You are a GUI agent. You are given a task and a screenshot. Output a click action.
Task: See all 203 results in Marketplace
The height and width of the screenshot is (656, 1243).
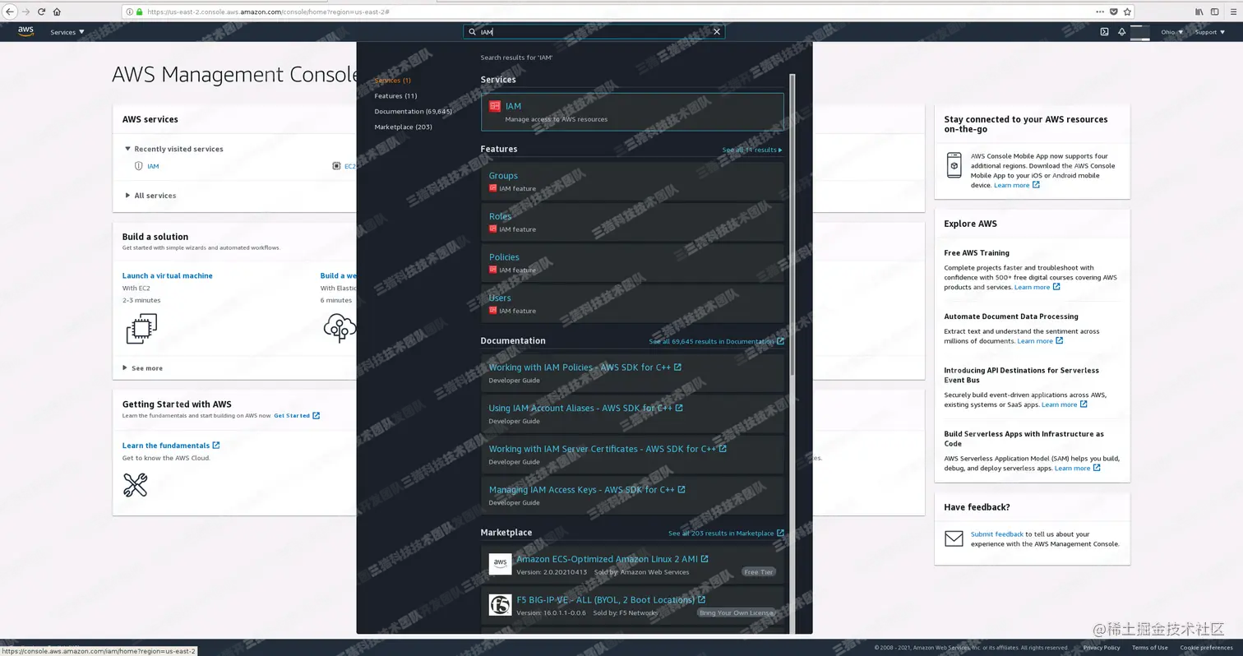[x=726, y=534]
